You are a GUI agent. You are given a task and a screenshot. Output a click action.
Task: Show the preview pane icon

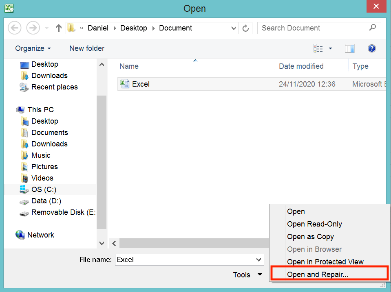click(x=349, y=48)
